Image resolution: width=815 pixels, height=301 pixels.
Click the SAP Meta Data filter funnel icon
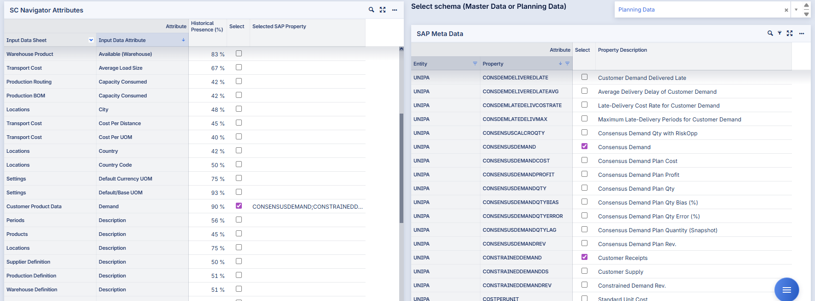pyautogui.click(x=779, y=33)
